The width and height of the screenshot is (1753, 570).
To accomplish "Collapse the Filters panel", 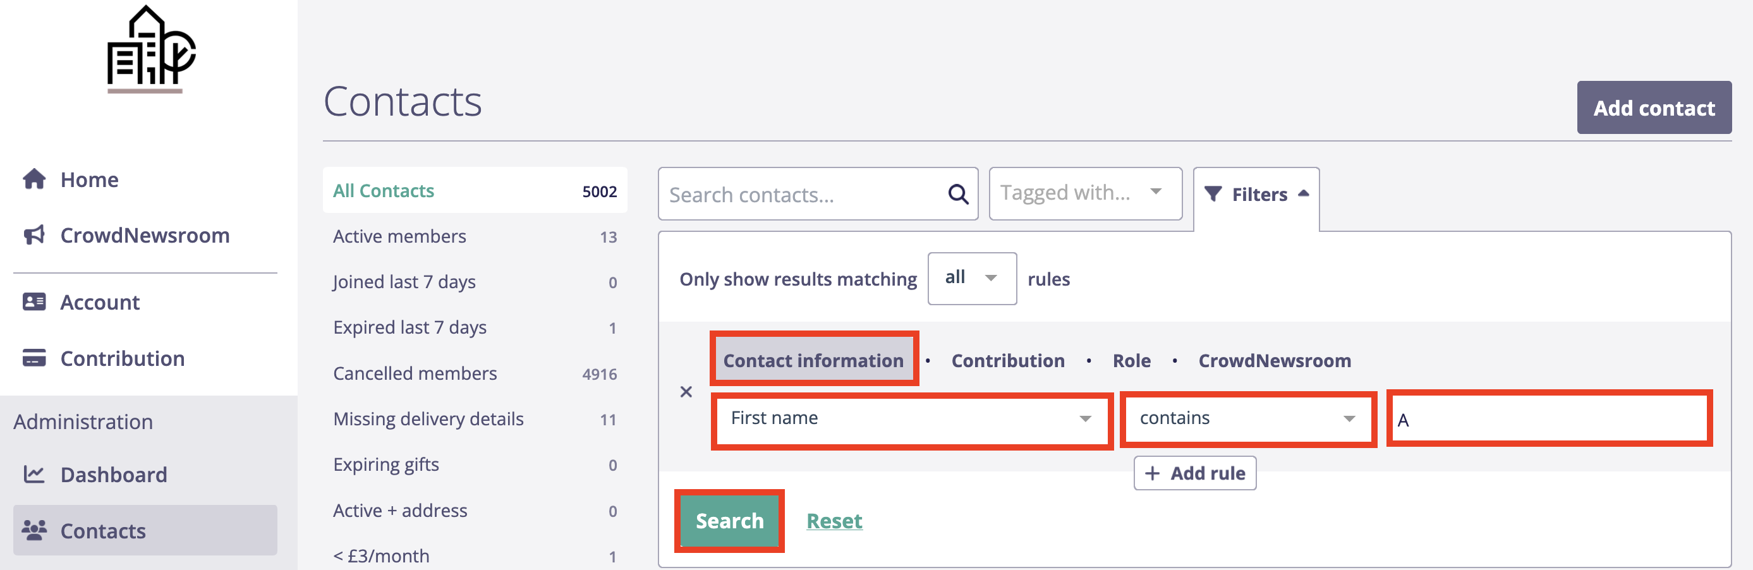I will (x=1256, y=195).
